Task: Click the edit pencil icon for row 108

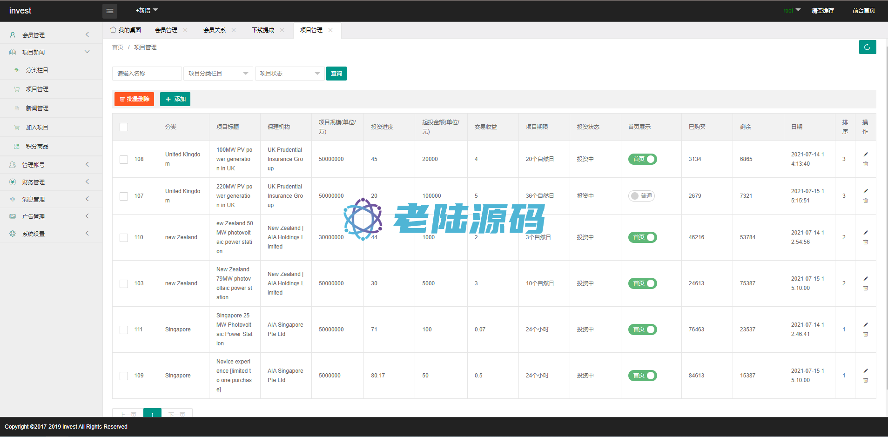Action: click(x=866, y=155)
